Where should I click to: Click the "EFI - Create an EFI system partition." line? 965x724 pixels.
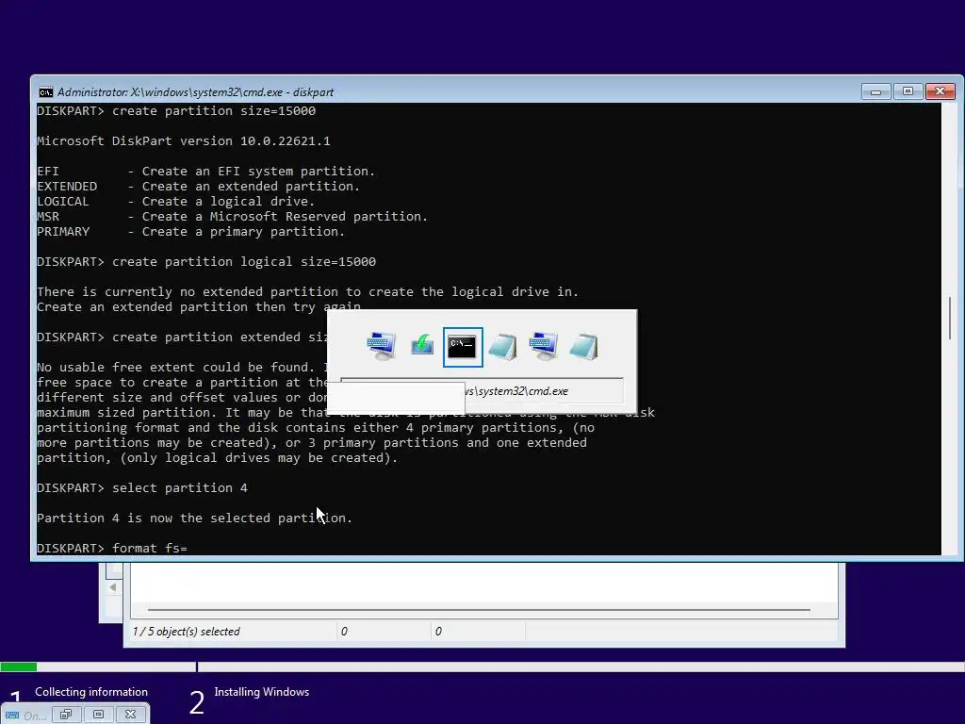(x=206, y=172)
